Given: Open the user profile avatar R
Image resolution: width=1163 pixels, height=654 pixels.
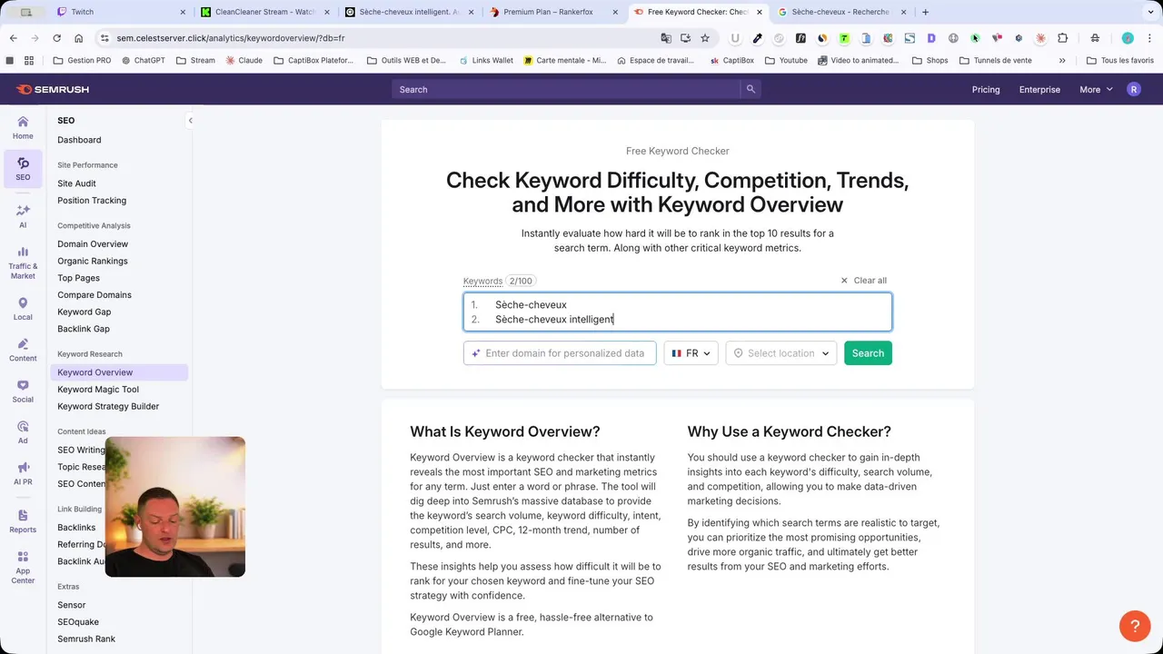Looking at the screenshot, I should pos(1133,89).
